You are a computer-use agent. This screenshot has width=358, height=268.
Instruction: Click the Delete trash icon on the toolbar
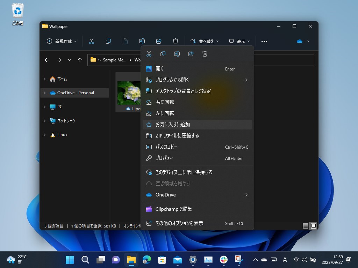click(x=176, y=41)
